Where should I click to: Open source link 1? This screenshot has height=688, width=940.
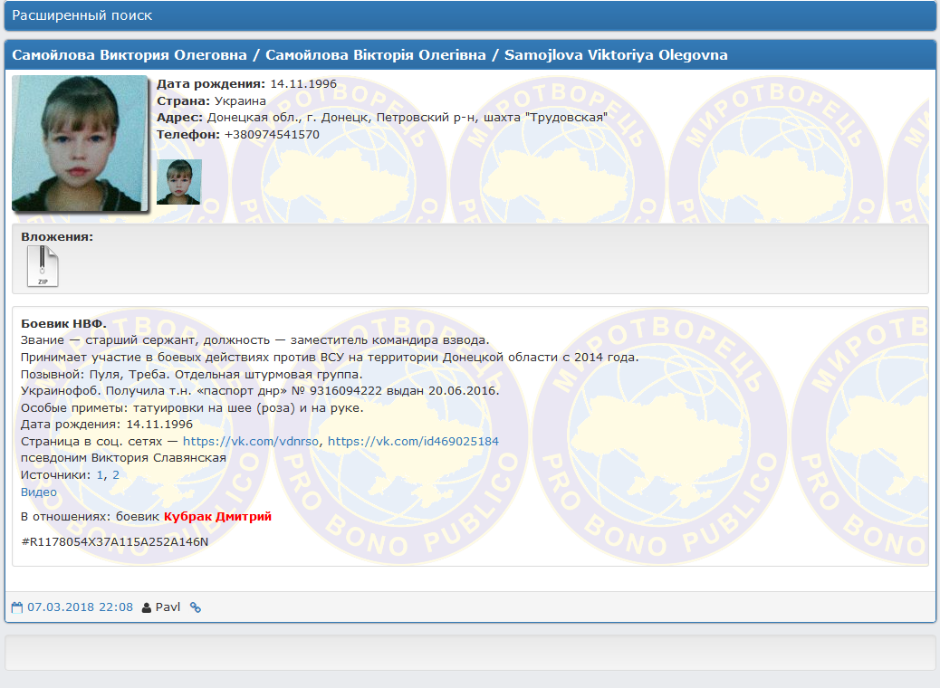pyautogui.click(x=100, y=474)
